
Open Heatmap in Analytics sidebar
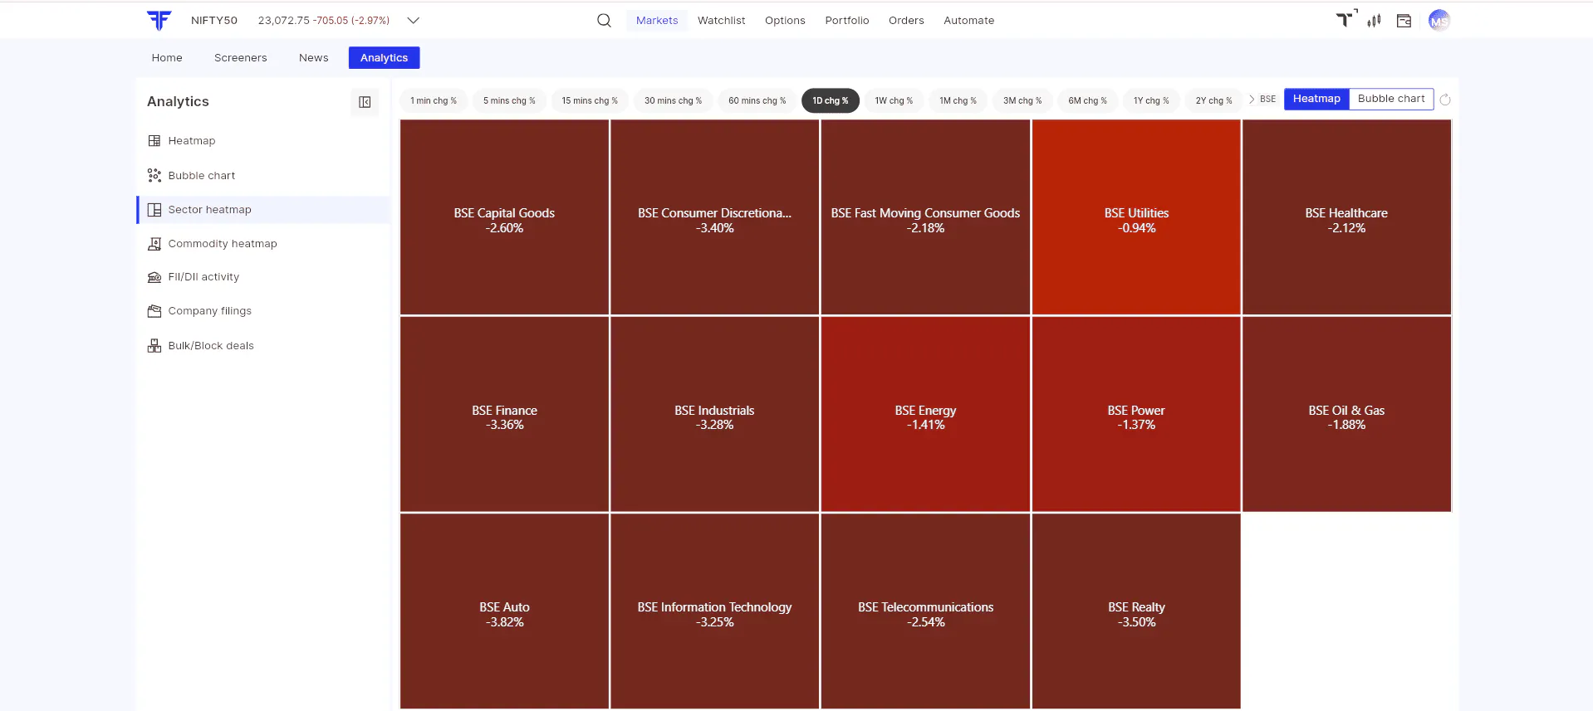point(263,141)
